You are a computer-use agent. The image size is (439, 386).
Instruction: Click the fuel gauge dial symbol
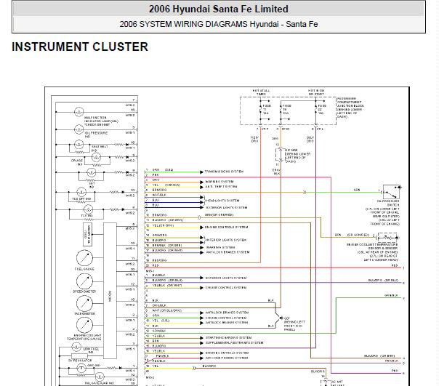point(84,258)
